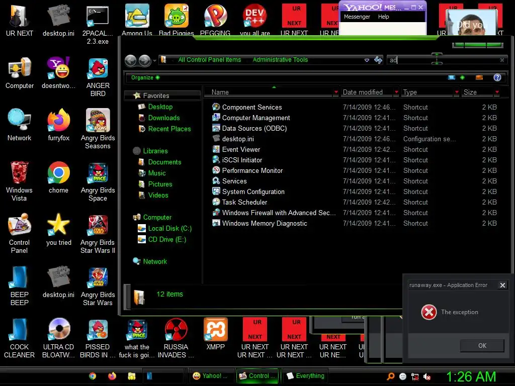Open Date modified filter dropdown arrow
Viewport: 515px width, 386px height.
396,92
